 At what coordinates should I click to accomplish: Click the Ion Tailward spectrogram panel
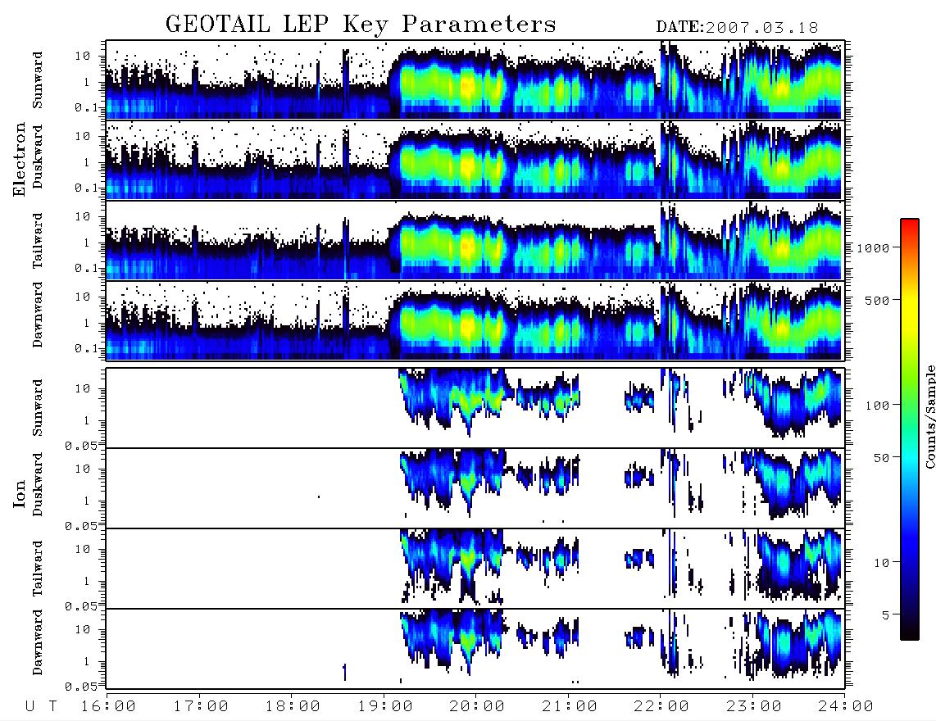click(475, 569)
